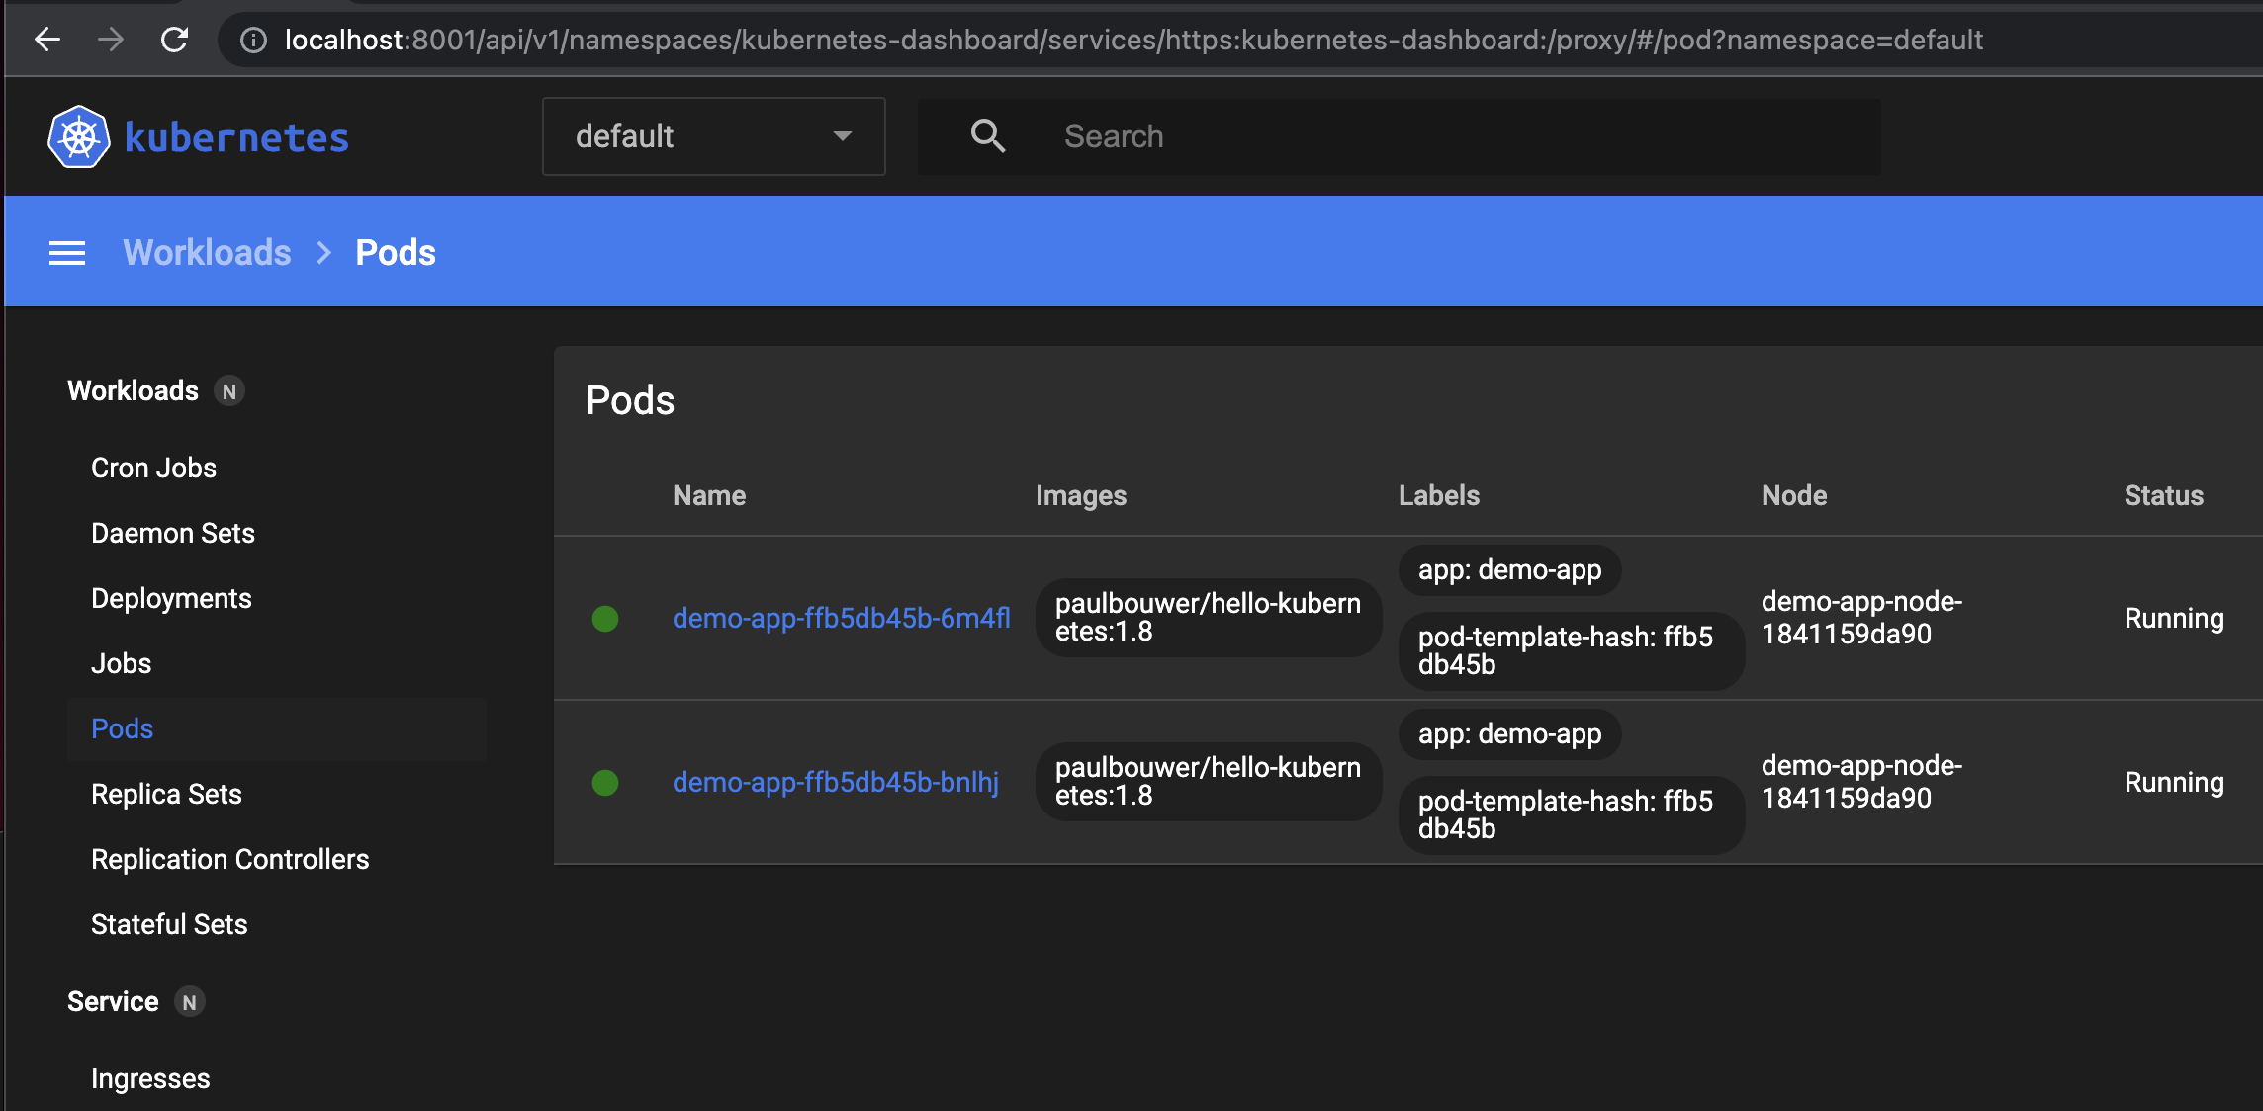The height and width of the screenshot is (1111, 2263).
Task: Click the app: demo-app label chip in first row
Action: (1509, 570)
